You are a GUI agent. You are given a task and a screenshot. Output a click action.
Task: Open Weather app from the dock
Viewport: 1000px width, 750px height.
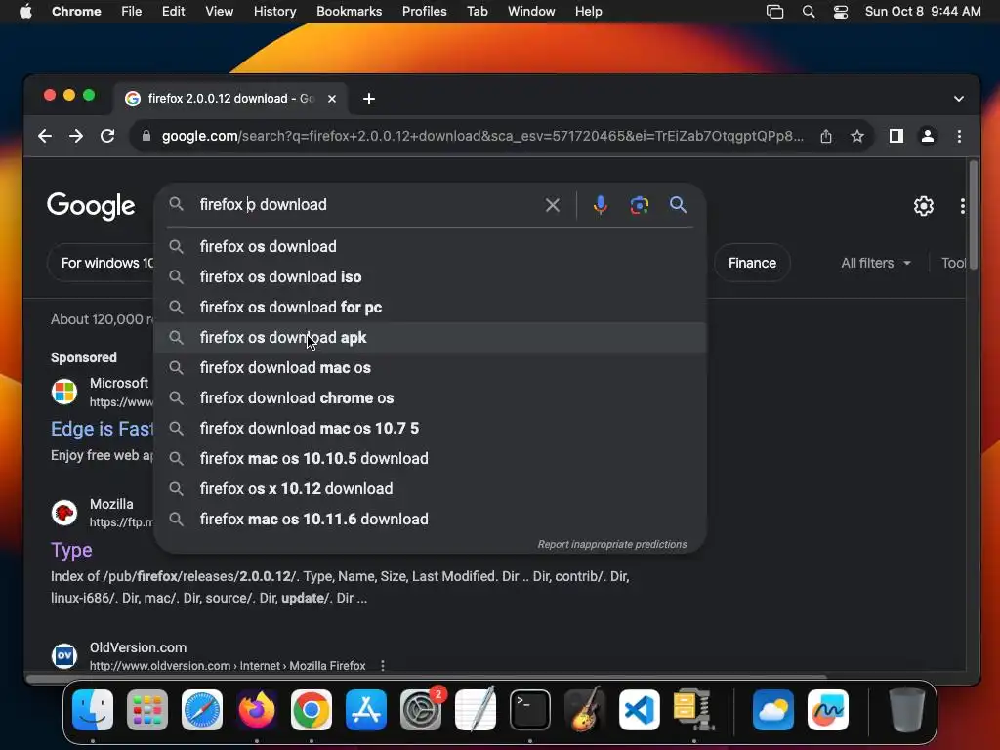click(773, 710)
